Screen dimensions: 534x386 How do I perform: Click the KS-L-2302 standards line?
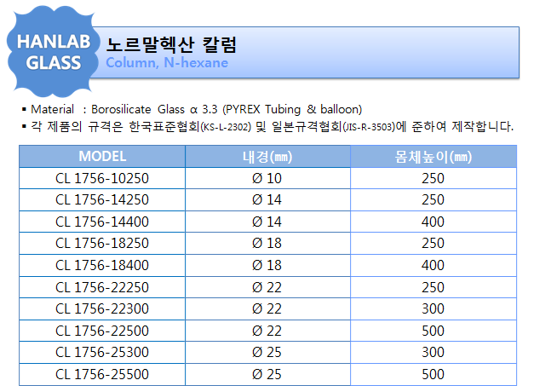[x=267, y=127]
